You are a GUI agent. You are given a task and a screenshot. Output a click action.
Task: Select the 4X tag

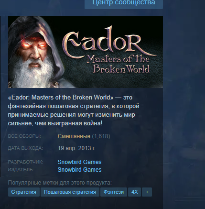point(135,192)
